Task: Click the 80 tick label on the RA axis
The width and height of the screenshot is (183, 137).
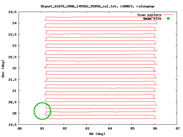Action: tap(19, 128)
